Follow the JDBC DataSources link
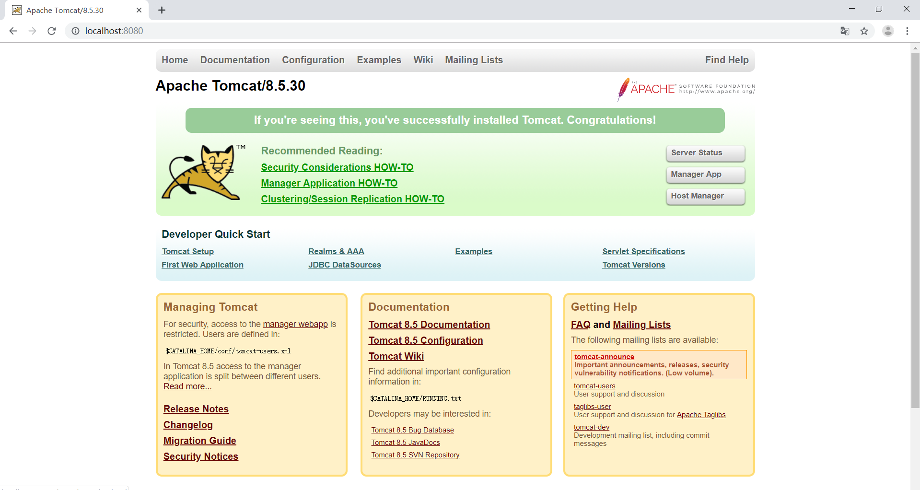This screenshot has height=490, width=920. pyautogui.click(x=344, y=265)
